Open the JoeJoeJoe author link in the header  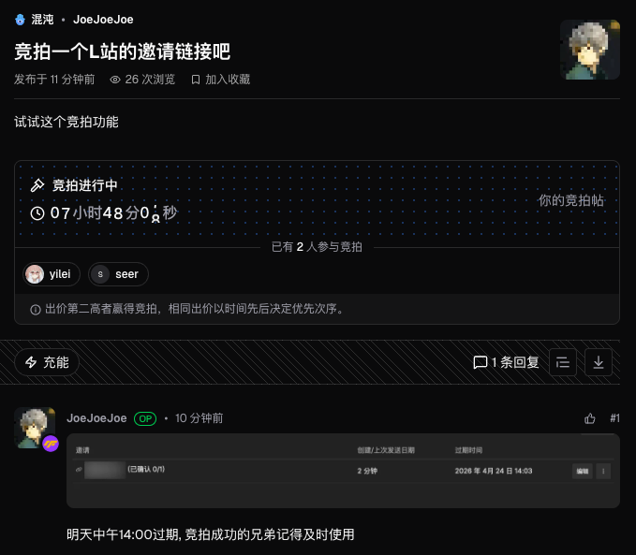[103, 20]
